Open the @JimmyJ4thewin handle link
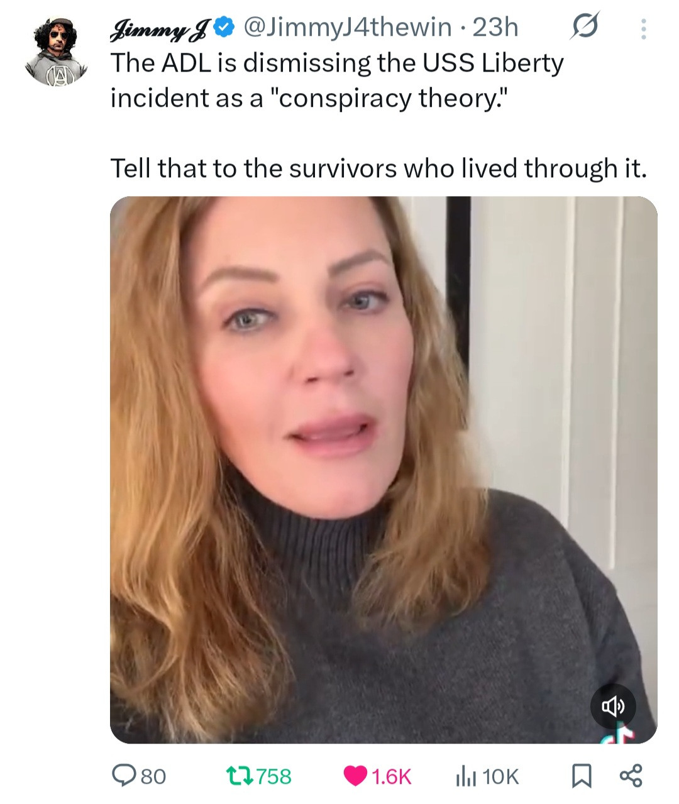The image size is (679, 804). click(x=346, y=27)
